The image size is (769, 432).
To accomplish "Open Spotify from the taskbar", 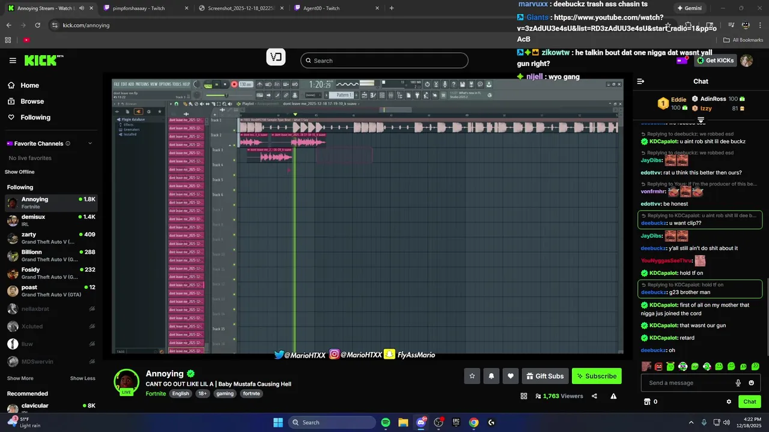I will pos(386,422).
